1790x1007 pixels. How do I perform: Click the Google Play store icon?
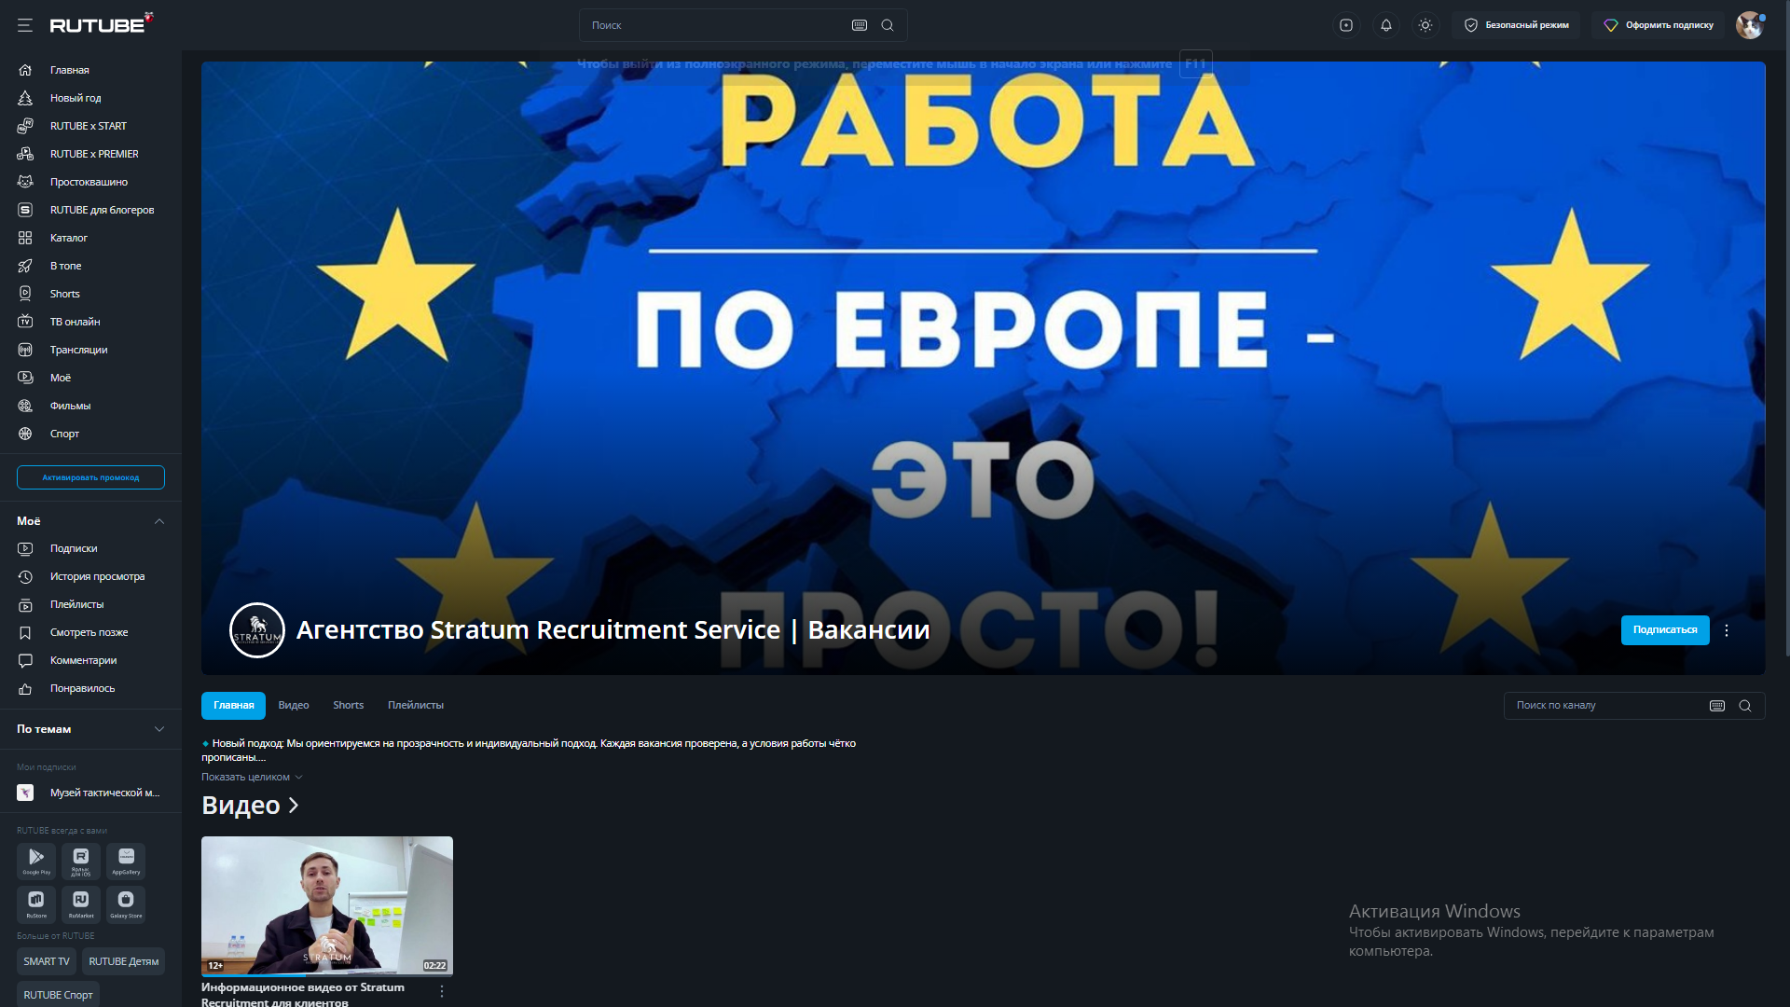click(36, 861)
